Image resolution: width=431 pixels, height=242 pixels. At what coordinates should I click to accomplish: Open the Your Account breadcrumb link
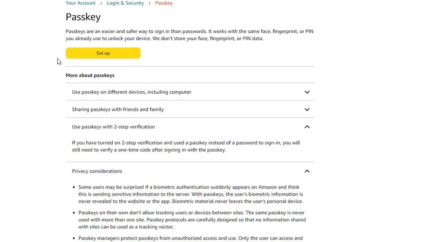80,3
